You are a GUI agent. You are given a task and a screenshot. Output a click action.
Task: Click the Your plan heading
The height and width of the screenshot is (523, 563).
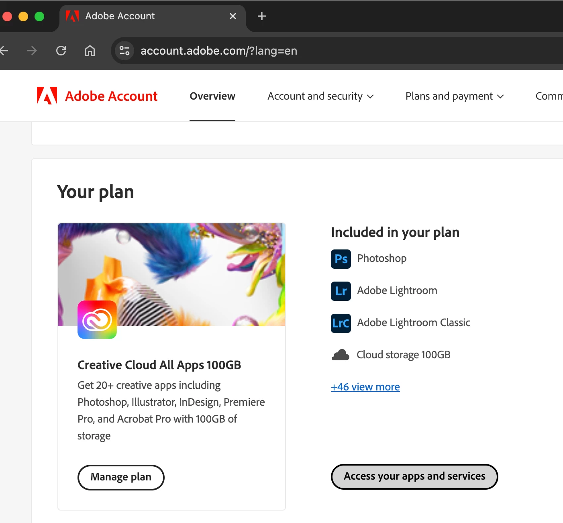(x=96, y=192)
